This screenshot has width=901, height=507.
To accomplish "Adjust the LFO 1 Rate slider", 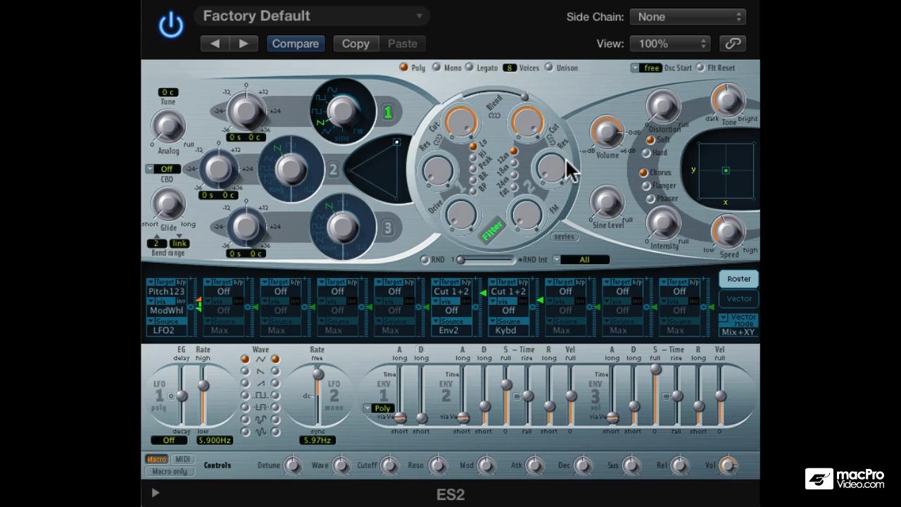I will [x=203, y=396].
